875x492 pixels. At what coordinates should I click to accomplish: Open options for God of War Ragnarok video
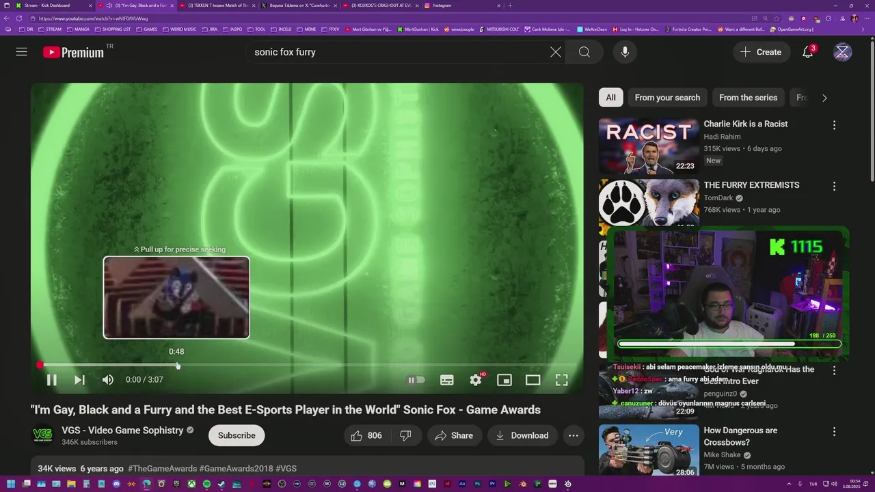pos(834,370)
